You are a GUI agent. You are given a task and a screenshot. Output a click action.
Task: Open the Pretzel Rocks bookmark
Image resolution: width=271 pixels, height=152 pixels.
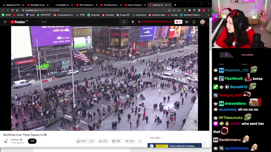click(139, 15)
